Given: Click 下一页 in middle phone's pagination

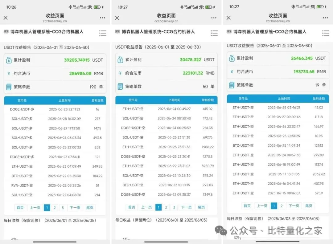Looking at the screenshot, I should coord(187,207).
